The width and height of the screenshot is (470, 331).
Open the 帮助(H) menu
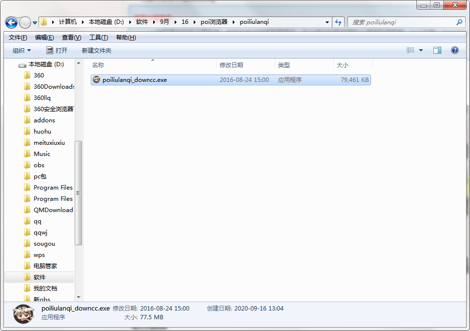[x=126, y=38]
